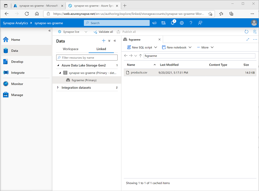Open the user account avatar
Image resolution: width=259 pixels, height=191 pixels.
254,23
